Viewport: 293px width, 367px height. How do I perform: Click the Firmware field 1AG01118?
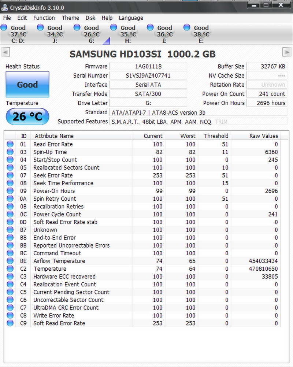148,66
